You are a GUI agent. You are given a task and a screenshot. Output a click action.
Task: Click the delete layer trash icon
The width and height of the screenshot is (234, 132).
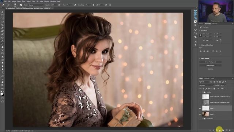coord(230,131)
